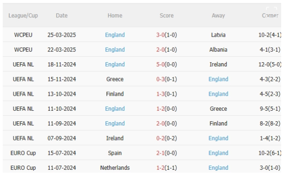This screenshot has height=173, width=283.
Task: Open England away link in Netherlands match row
Action: coord(218,168)
